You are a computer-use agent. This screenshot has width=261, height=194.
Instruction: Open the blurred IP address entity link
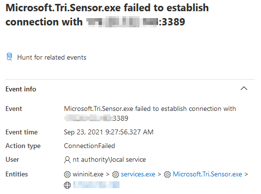tap(96, 185)
